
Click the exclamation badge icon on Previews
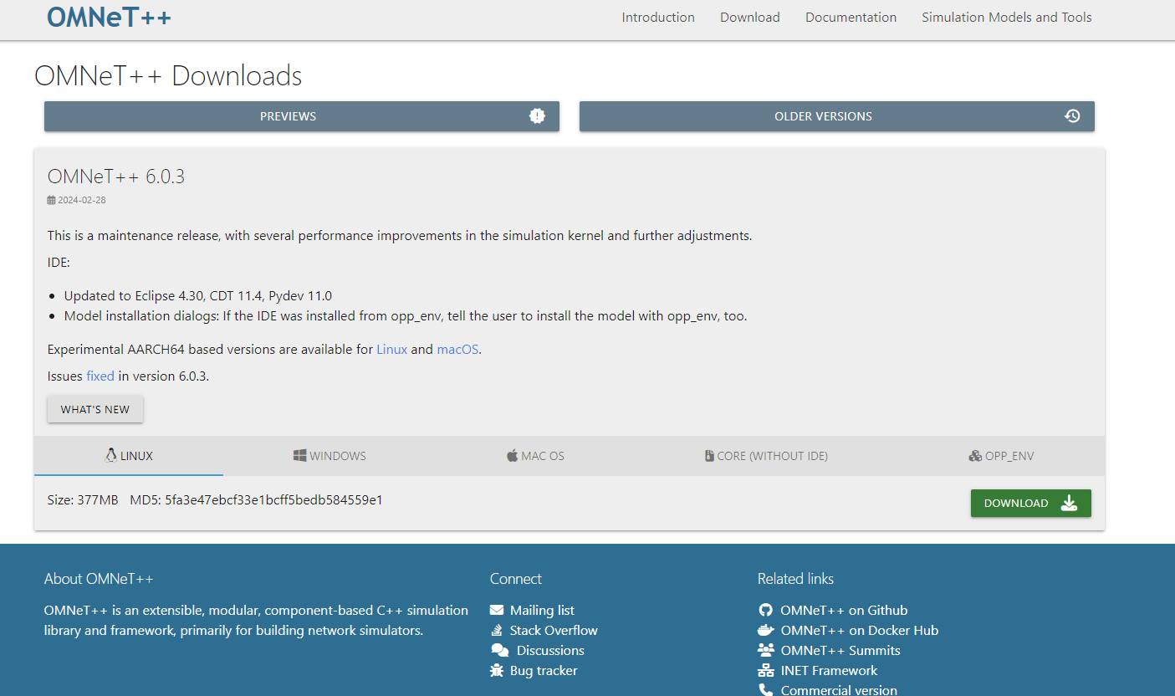coord(538,116)
